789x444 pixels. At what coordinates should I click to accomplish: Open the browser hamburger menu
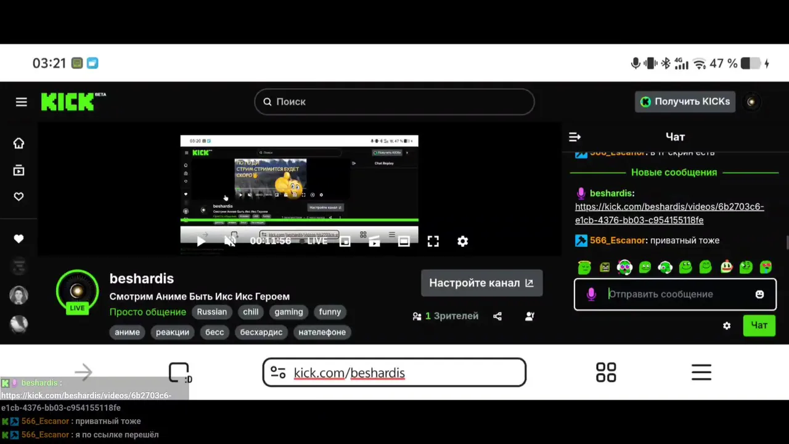tap(701, 372)
